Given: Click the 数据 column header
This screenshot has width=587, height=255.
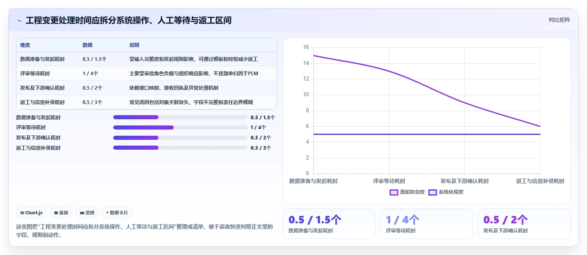Looking at the screenshot, I should 87,45.
